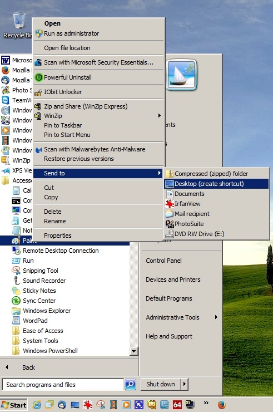Select Rename in the context menu
273x412 pixels.
(98, 221)
